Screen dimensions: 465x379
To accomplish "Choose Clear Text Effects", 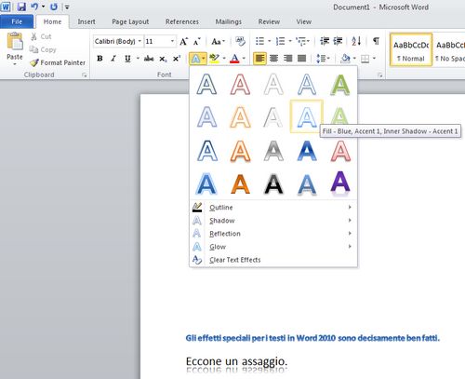I will coord(273,260).
